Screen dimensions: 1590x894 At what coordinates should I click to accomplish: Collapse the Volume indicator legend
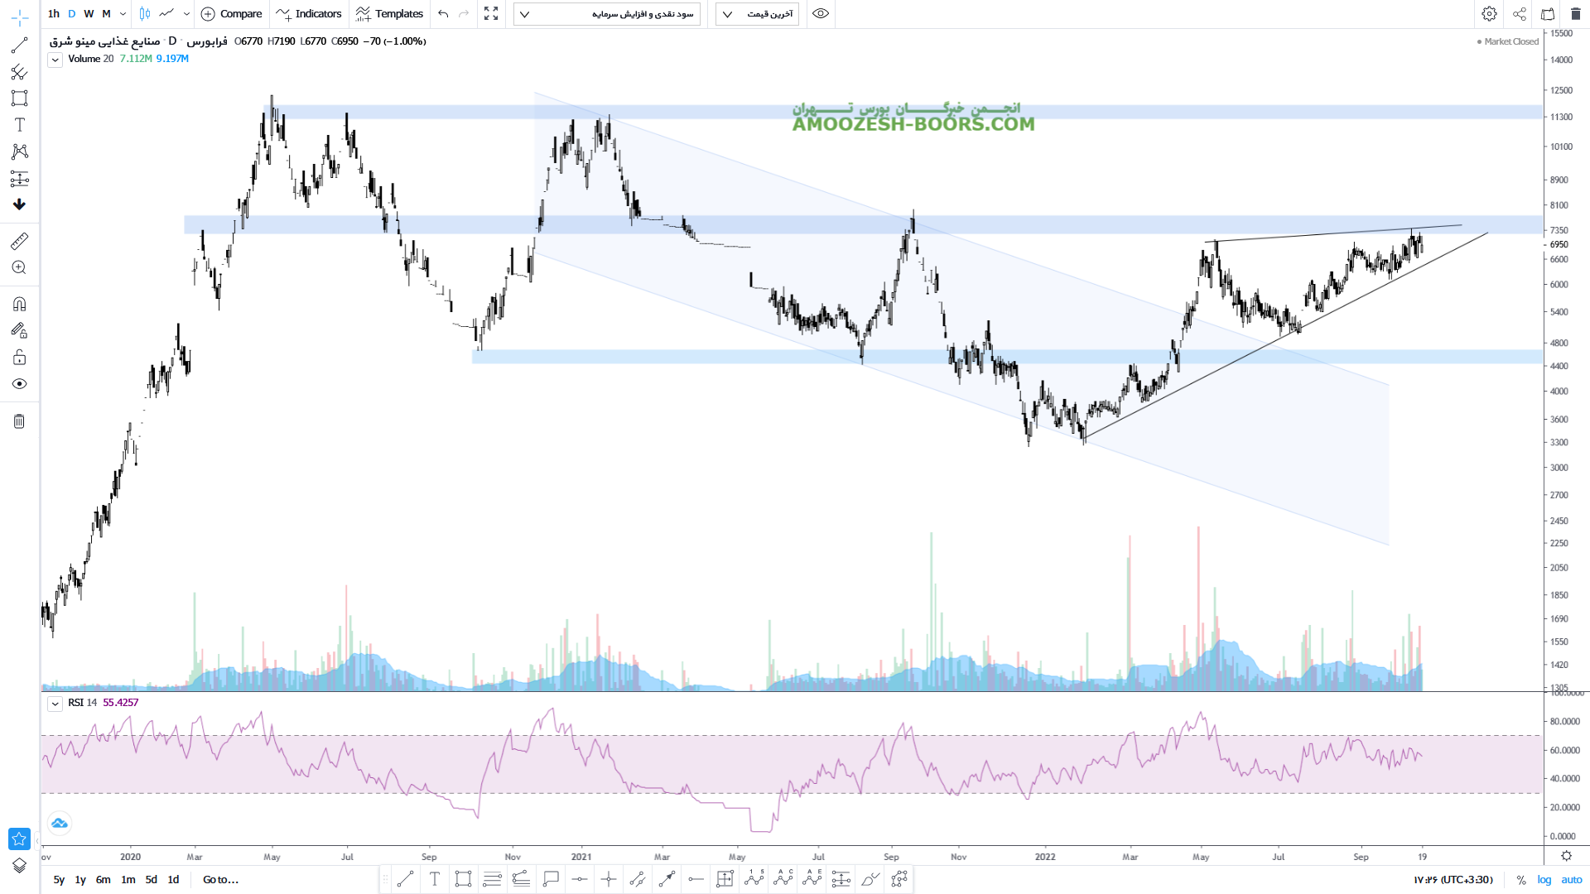pyautogui.click(x=55, y=60)
